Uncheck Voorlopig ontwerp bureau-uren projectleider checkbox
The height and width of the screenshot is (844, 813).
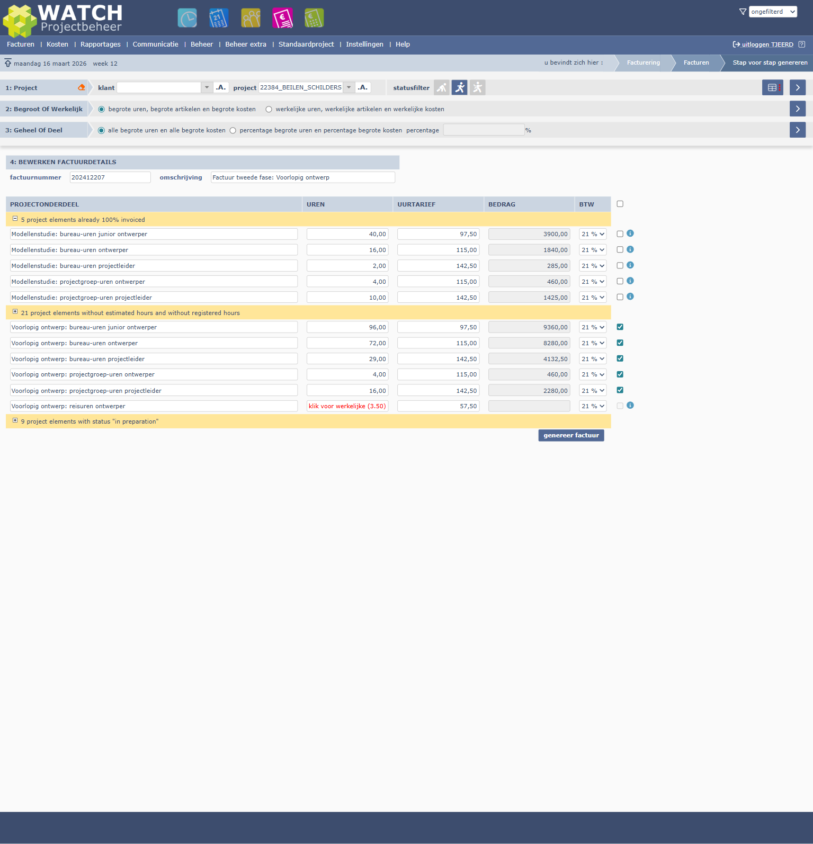tap(620, 358)
